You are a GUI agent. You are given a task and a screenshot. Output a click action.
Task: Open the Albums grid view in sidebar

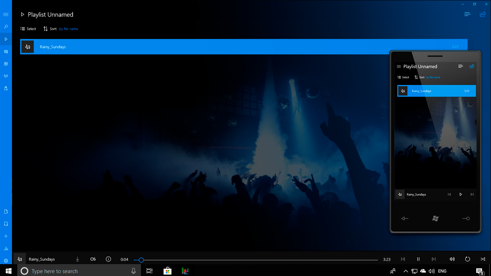point(5,64)
